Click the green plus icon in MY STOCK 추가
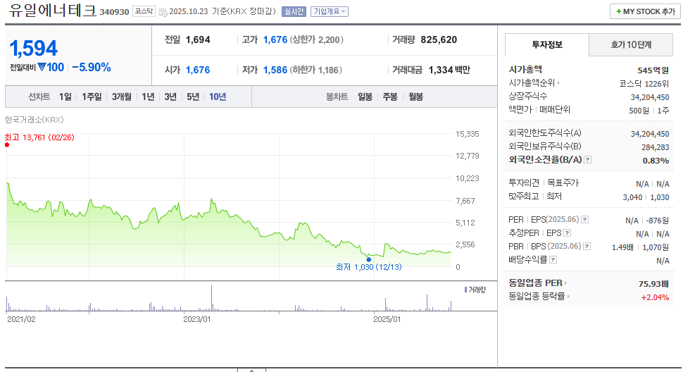This screenshot has width=683, height=372. point(618,12)
